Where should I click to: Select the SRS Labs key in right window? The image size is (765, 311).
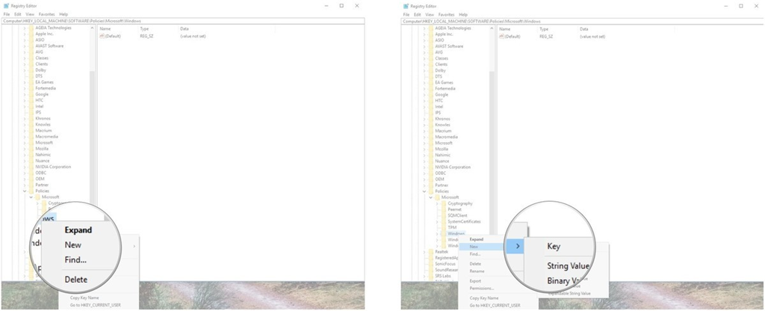coord(443,276)
